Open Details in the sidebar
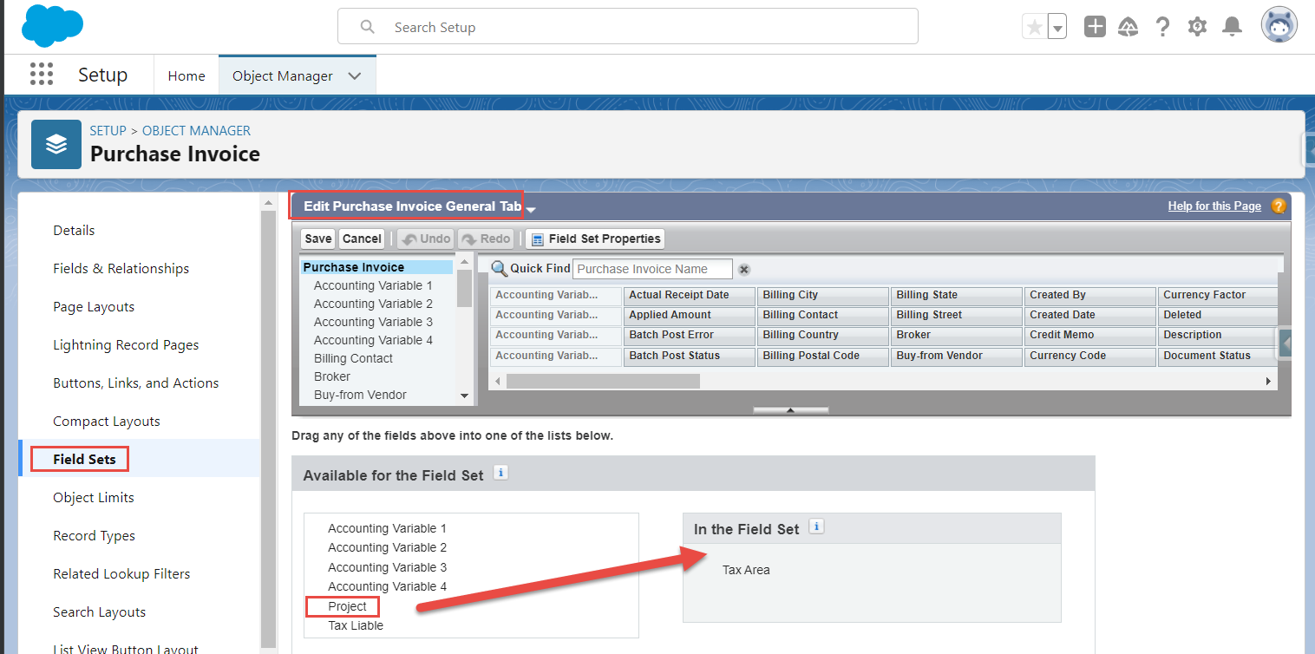The image size is (1315, 654). point(74,230)
